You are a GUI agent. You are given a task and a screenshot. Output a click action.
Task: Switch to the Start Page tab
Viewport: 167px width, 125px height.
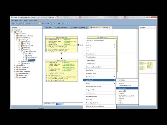47,28
